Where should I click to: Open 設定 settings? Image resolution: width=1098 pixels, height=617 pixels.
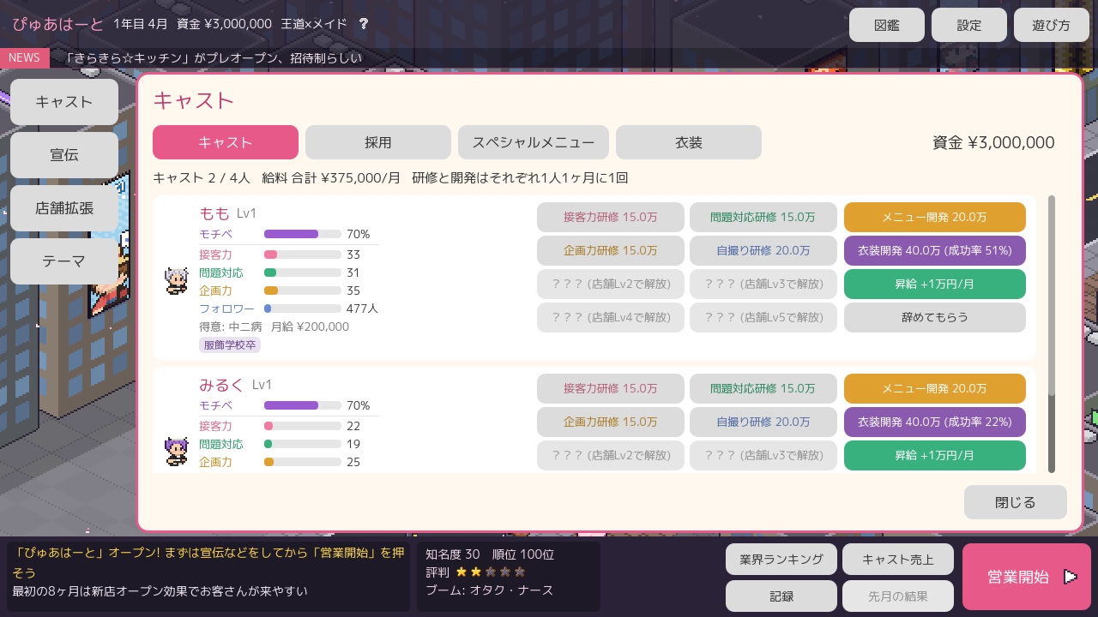(969, 25)
